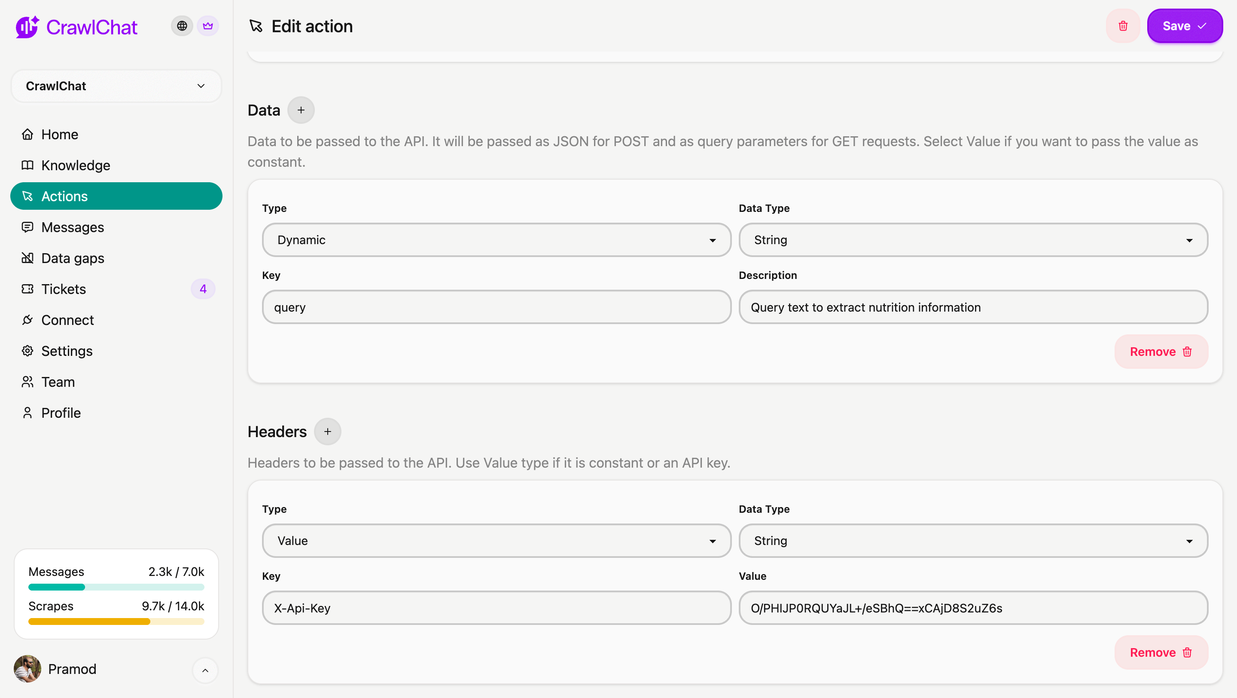Open the Value type dropdown in Headers
The width and height of the screenshot is (1237, 698).
[496, 540]
